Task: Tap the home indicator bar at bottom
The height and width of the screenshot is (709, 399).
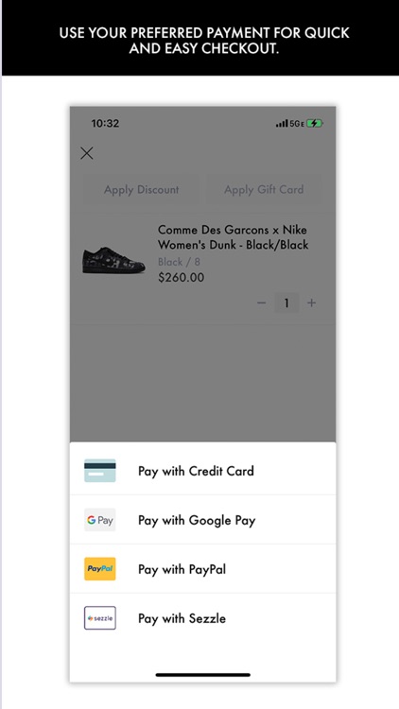Action: 202,675
